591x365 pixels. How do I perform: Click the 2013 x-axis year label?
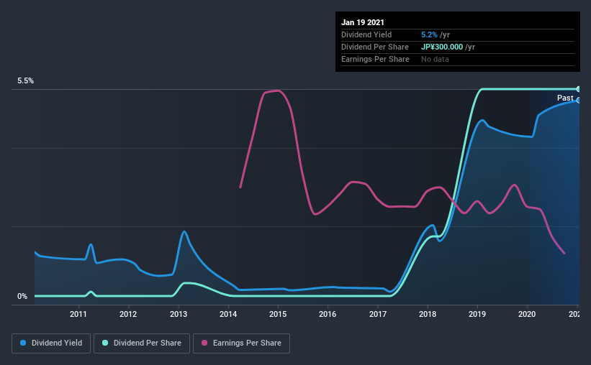[x=179, y=314]
